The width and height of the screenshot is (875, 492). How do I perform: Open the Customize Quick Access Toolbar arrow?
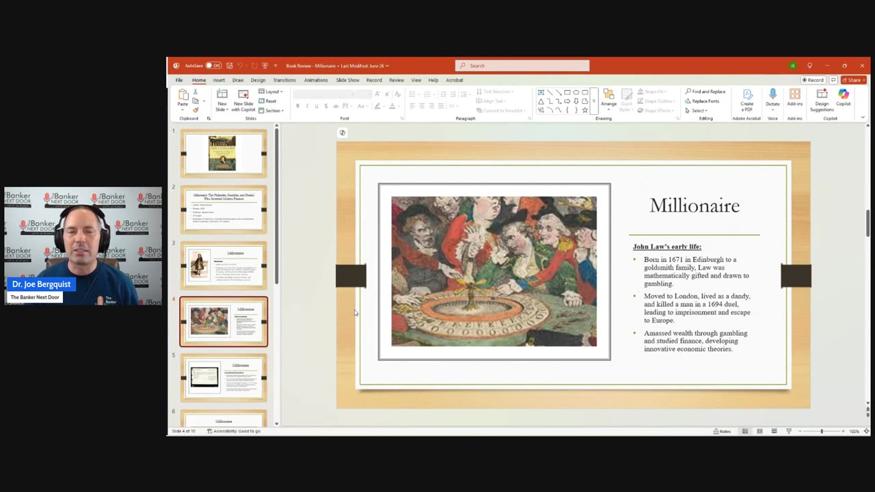(275, 66)
